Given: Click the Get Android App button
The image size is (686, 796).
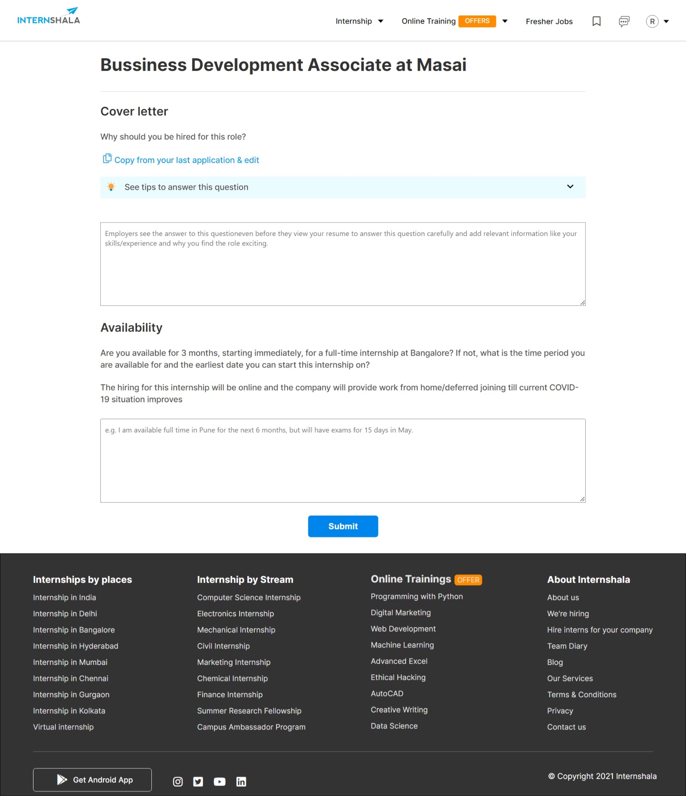Looking at the screenshot, I should tap(92, 780).
